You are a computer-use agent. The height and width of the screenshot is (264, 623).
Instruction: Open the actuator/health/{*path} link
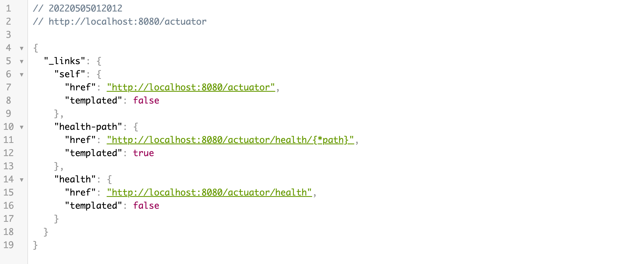tap(230, 140)
